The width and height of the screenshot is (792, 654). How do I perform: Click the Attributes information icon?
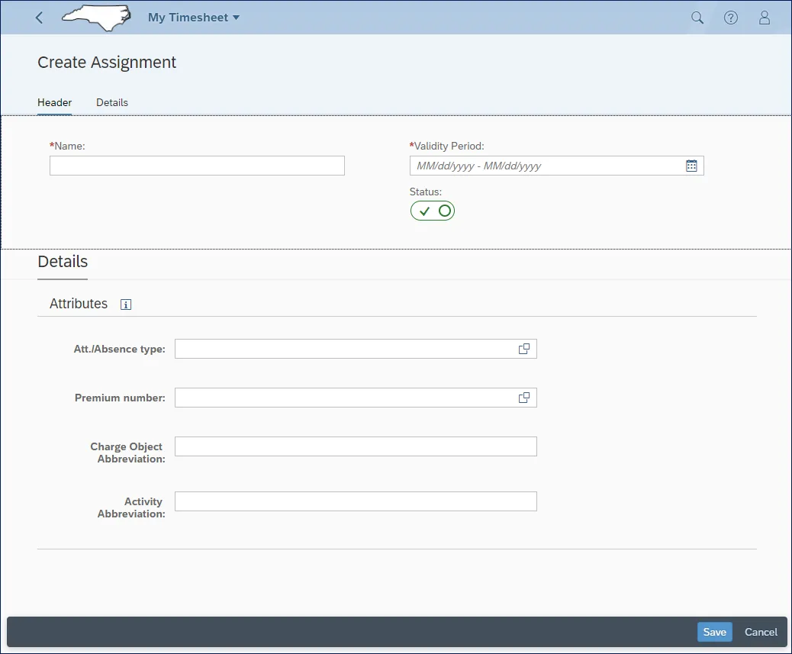pos(126,304)
